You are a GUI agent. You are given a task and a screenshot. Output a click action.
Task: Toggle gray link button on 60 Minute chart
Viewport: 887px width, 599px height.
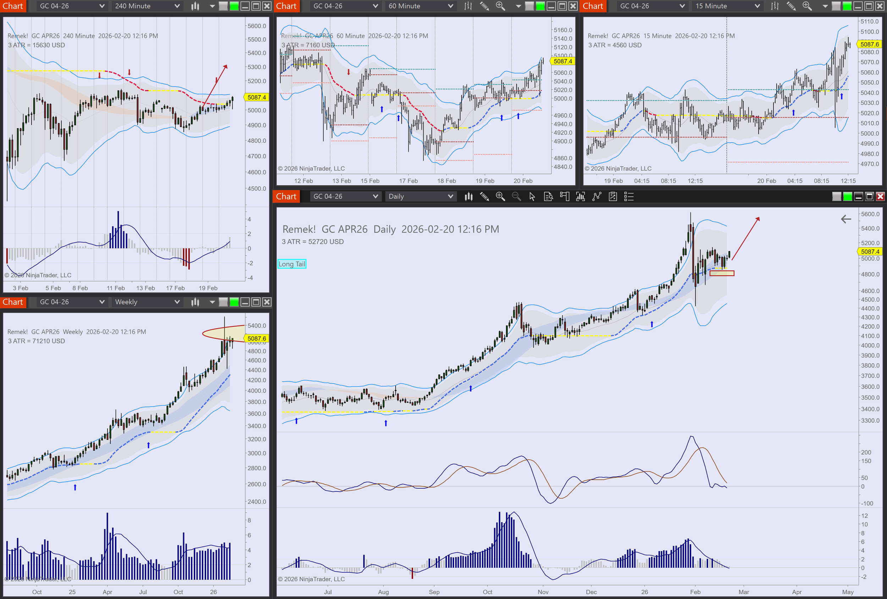click(529, 6)
